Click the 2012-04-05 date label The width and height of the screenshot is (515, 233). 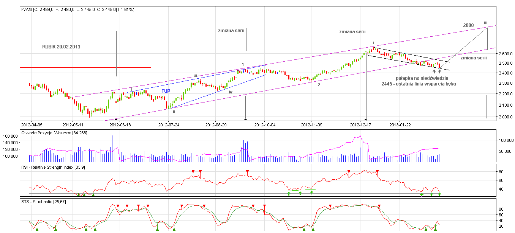[x=32, y=124]
